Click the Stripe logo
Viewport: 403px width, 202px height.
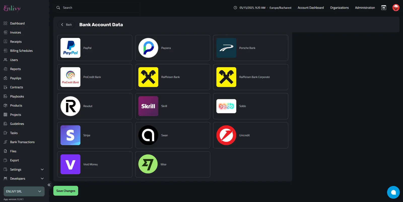(71, 135)
